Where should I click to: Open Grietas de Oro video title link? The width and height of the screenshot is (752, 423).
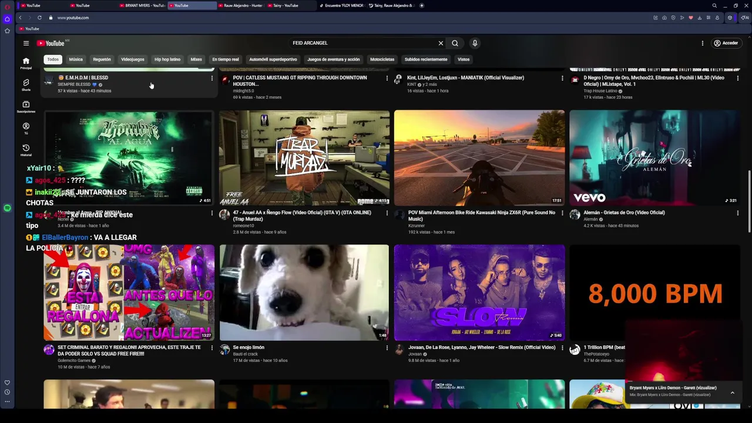pos(624,213)
